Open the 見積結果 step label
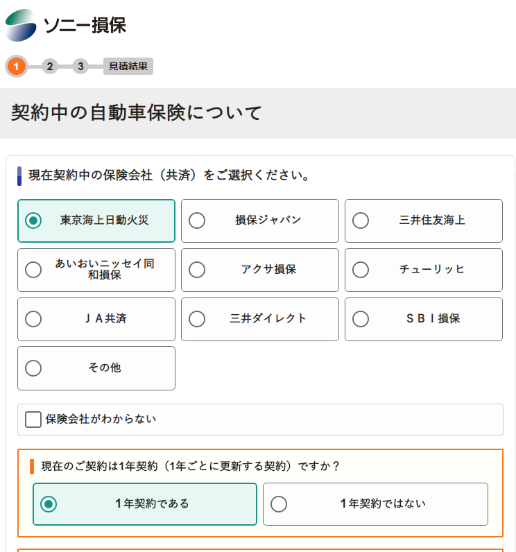The height and width of the screenshot is (552, 516). (x=128, y=66)
